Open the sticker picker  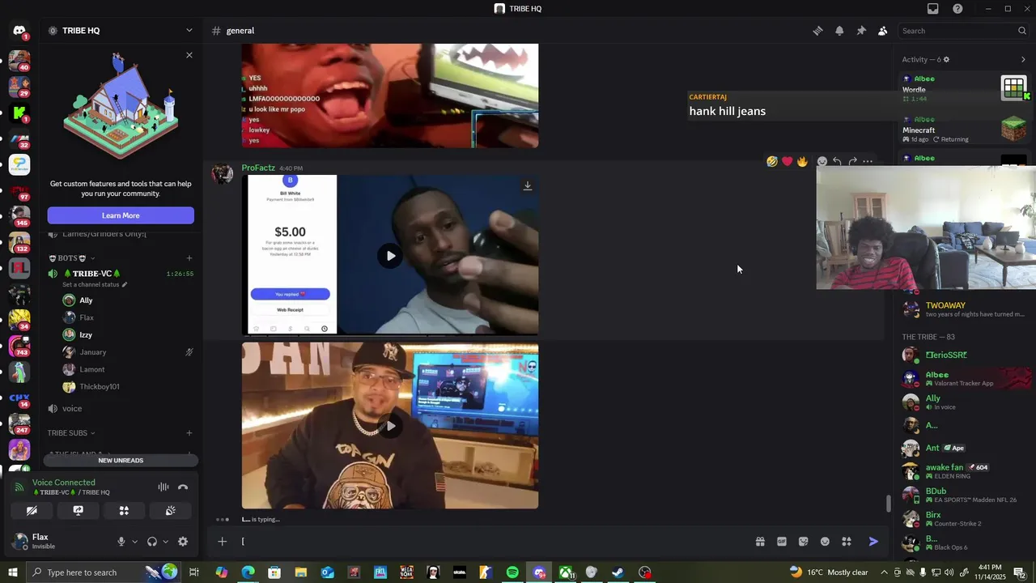pos(803,542)
